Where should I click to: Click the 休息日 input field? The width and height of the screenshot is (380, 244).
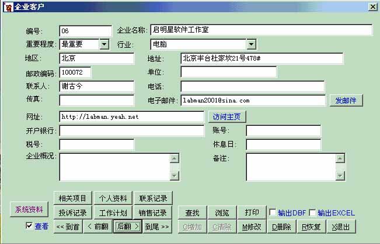284,144
